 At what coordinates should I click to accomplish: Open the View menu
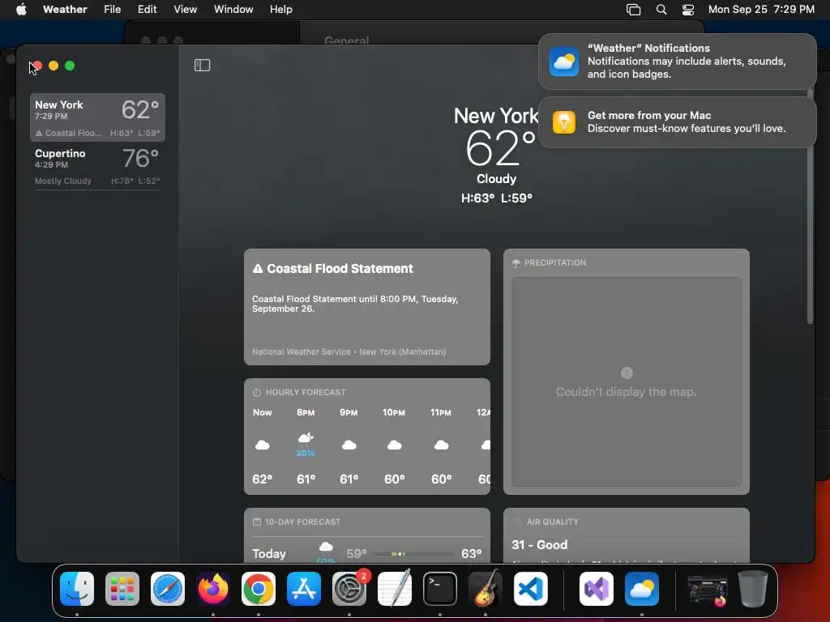[186, 10]
